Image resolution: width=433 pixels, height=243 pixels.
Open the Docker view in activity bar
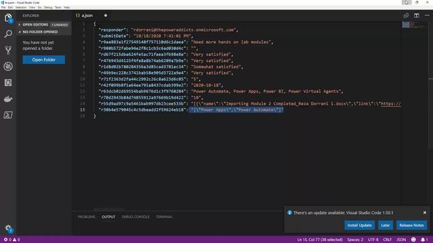point(8,99)
